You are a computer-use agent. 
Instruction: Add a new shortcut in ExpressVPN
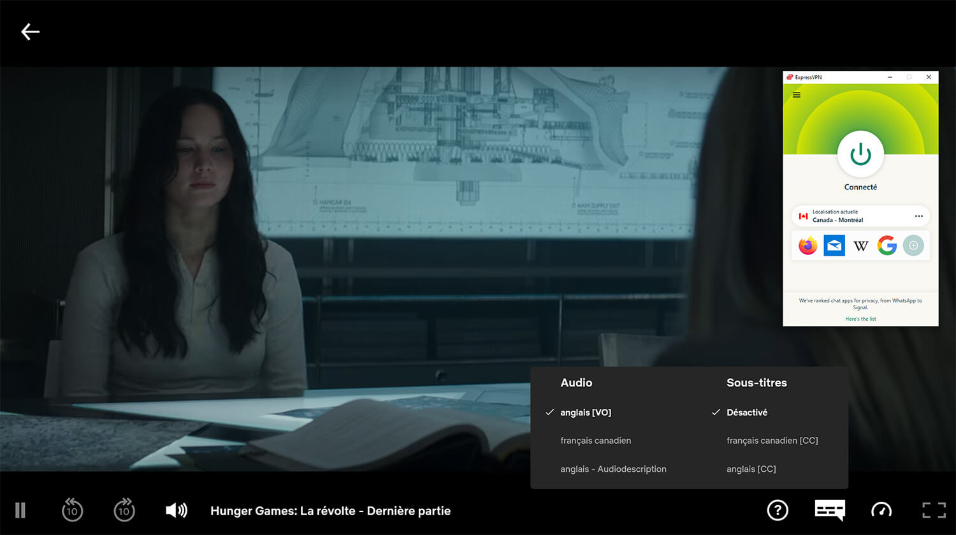click(913, 246)
